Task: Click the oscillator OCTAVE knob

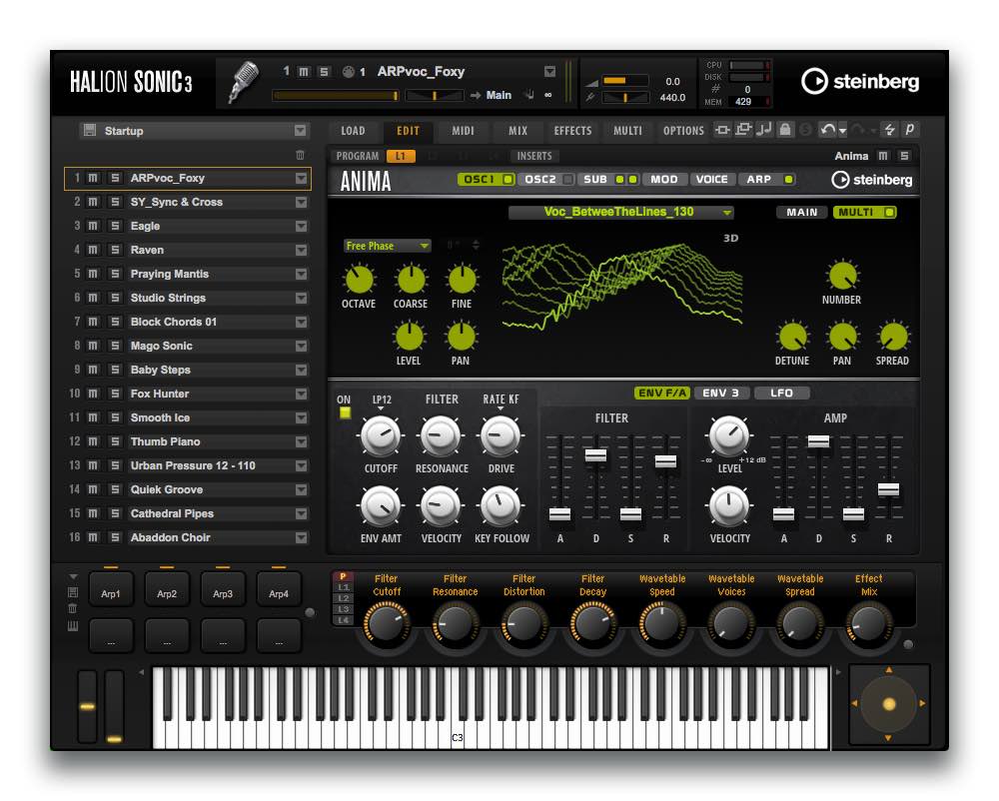Action: pos(359,281)
